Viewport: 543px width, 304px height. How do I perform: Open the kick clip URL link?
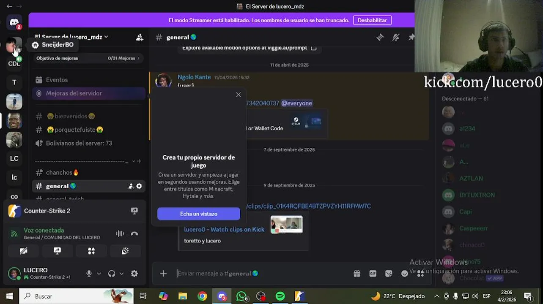click(308, 206)
